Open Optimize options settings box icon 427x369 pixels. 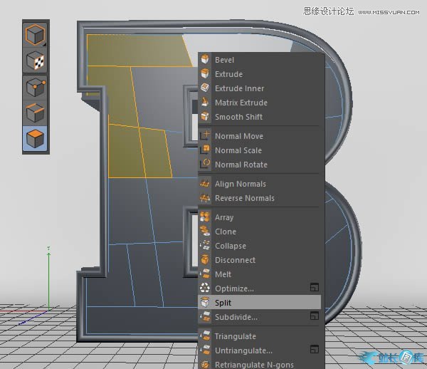pos(314,288)
